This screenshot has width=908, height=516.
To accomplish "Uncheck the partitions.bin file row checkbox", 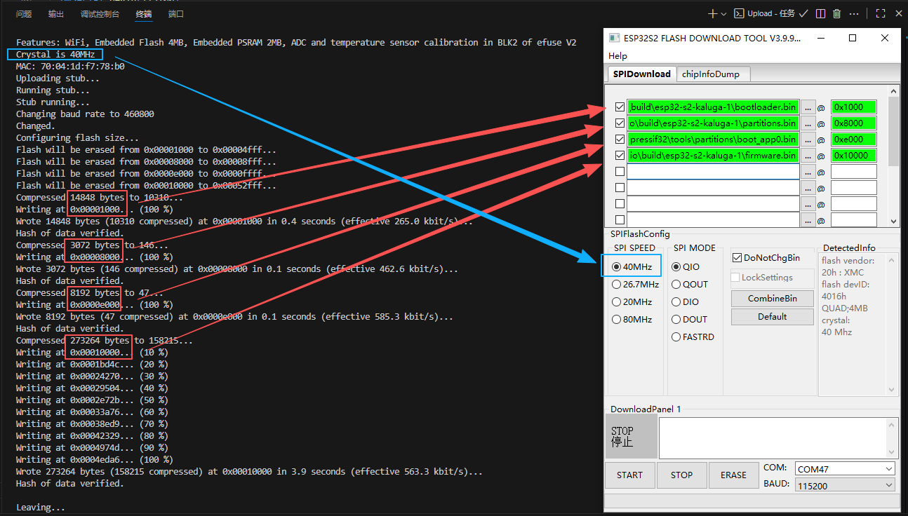I will click(x=620, y=123).
